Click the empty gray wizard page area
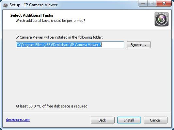The width and height of the screenshot is (174, 130). 87,75
